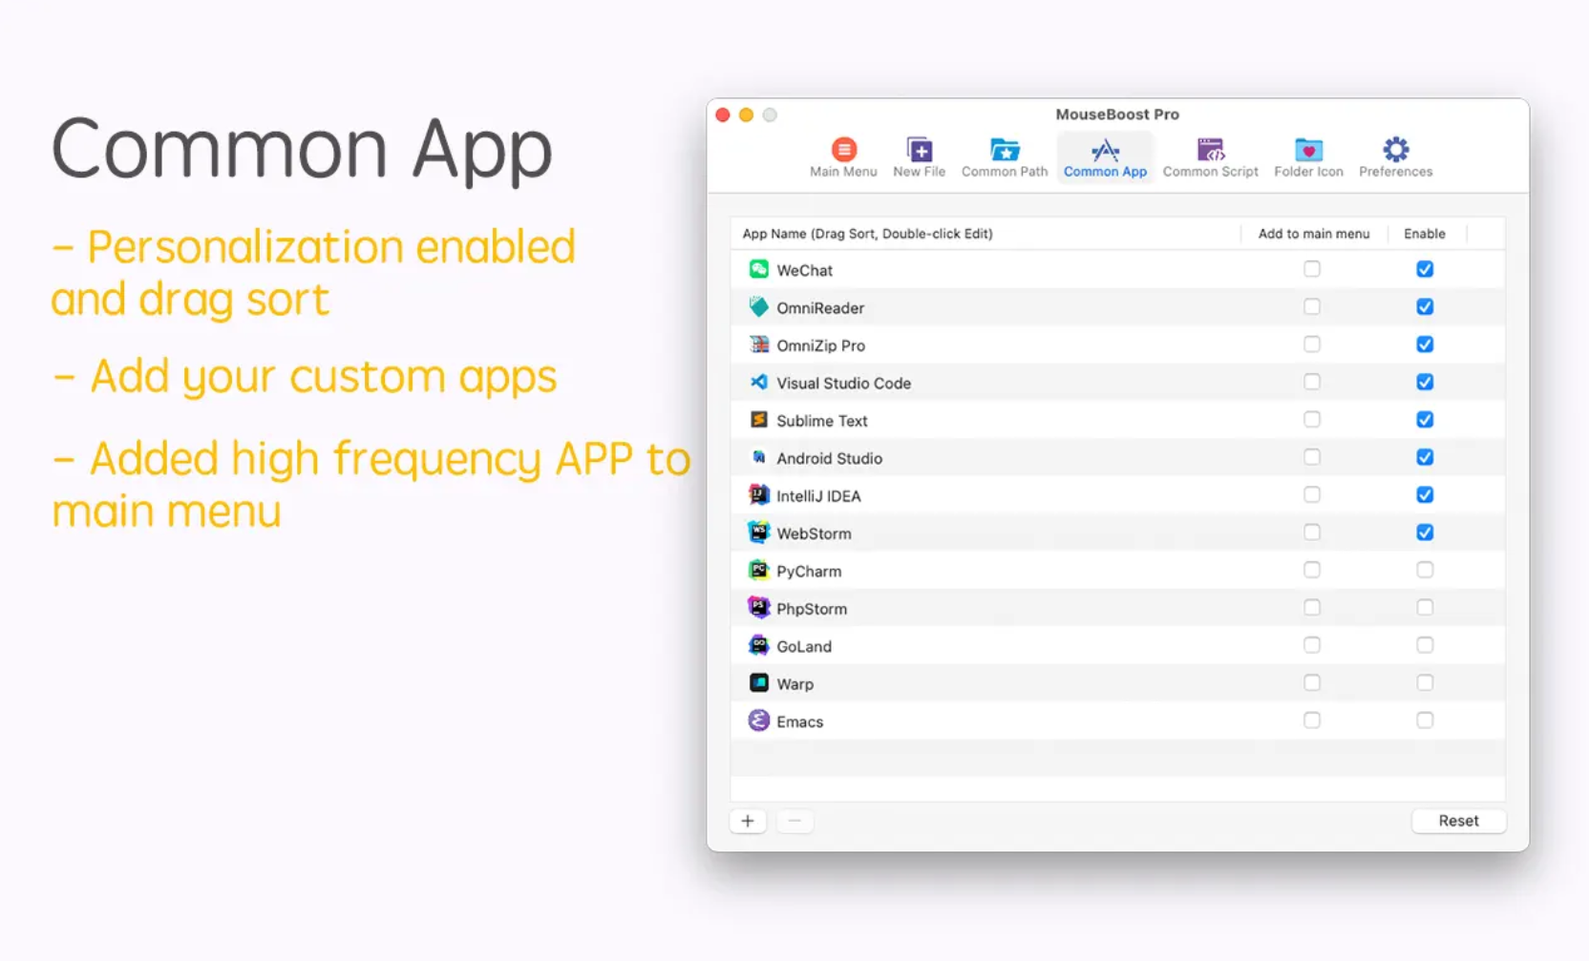Click the Android Studio app icon

pos(758,457)
